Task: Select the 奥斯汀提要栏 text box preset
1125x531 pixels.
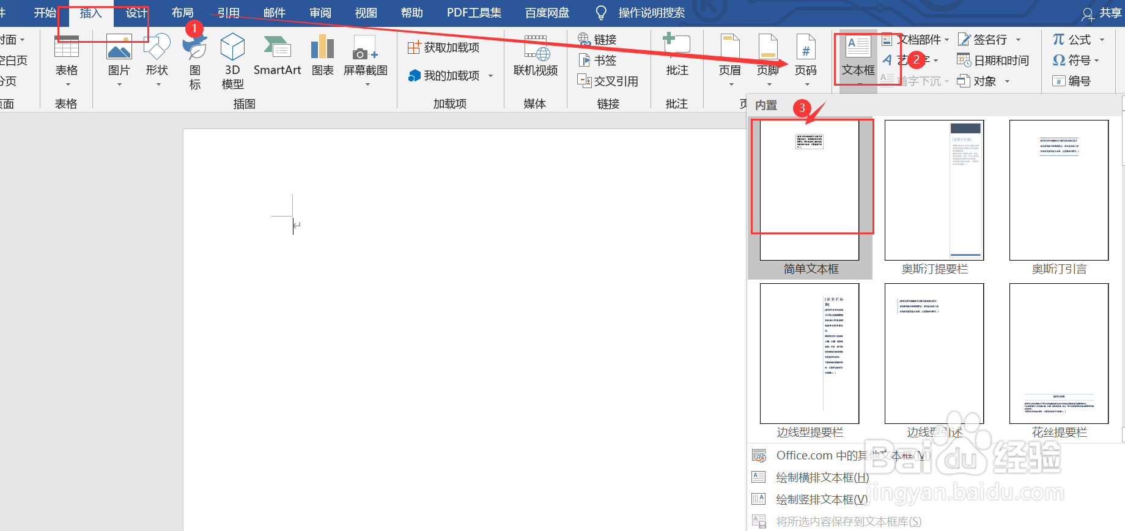Action: (934, 198)
